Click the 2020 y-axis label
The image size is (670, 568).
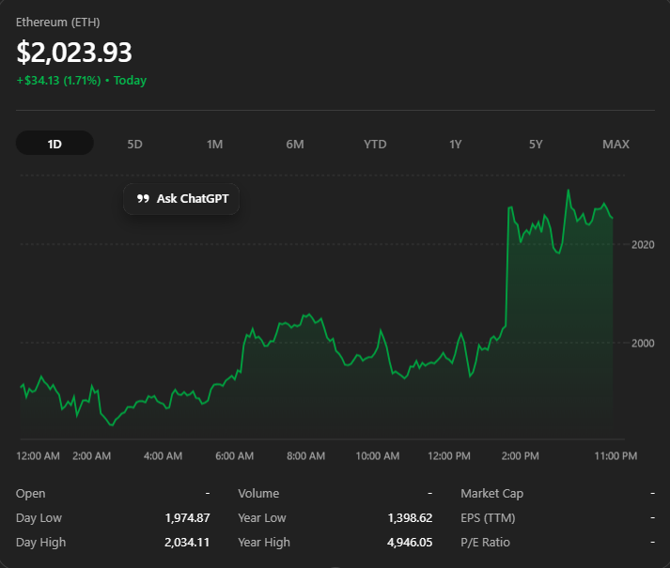coord(643,245)
